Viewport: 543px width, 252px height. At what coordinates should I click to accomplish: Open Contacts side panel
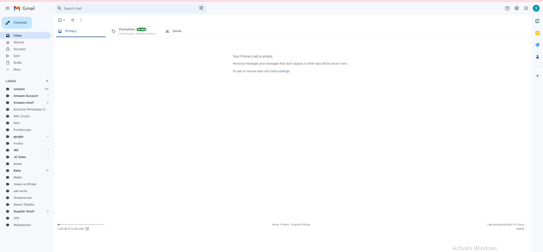pos(537,57)
